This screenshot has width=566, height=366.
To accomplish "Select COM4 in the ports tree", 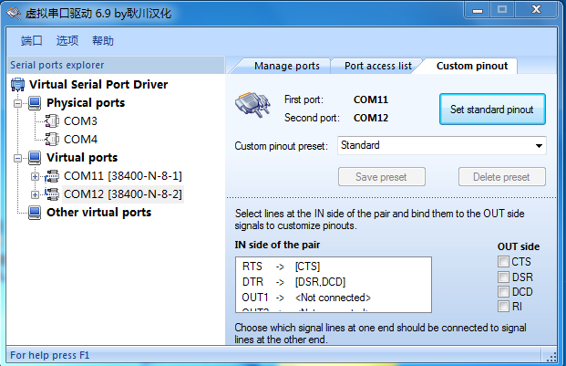I will [x=80, y=139].
